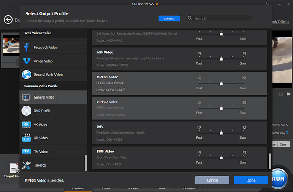Open settings gear in title bar
293x192 pixels.
click(x=267, y=4)
